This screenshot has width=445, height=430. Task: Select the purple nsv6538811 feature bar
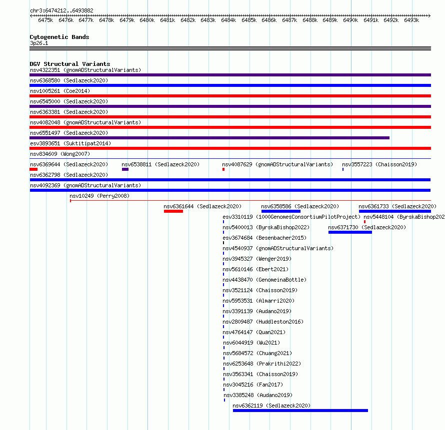pyautogui.click(x=125, y=169)
